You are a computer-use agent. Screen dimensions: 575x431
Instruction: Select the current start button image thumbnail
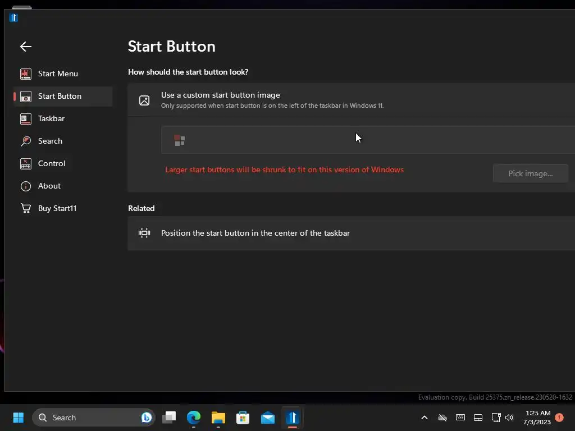point(180,140)
